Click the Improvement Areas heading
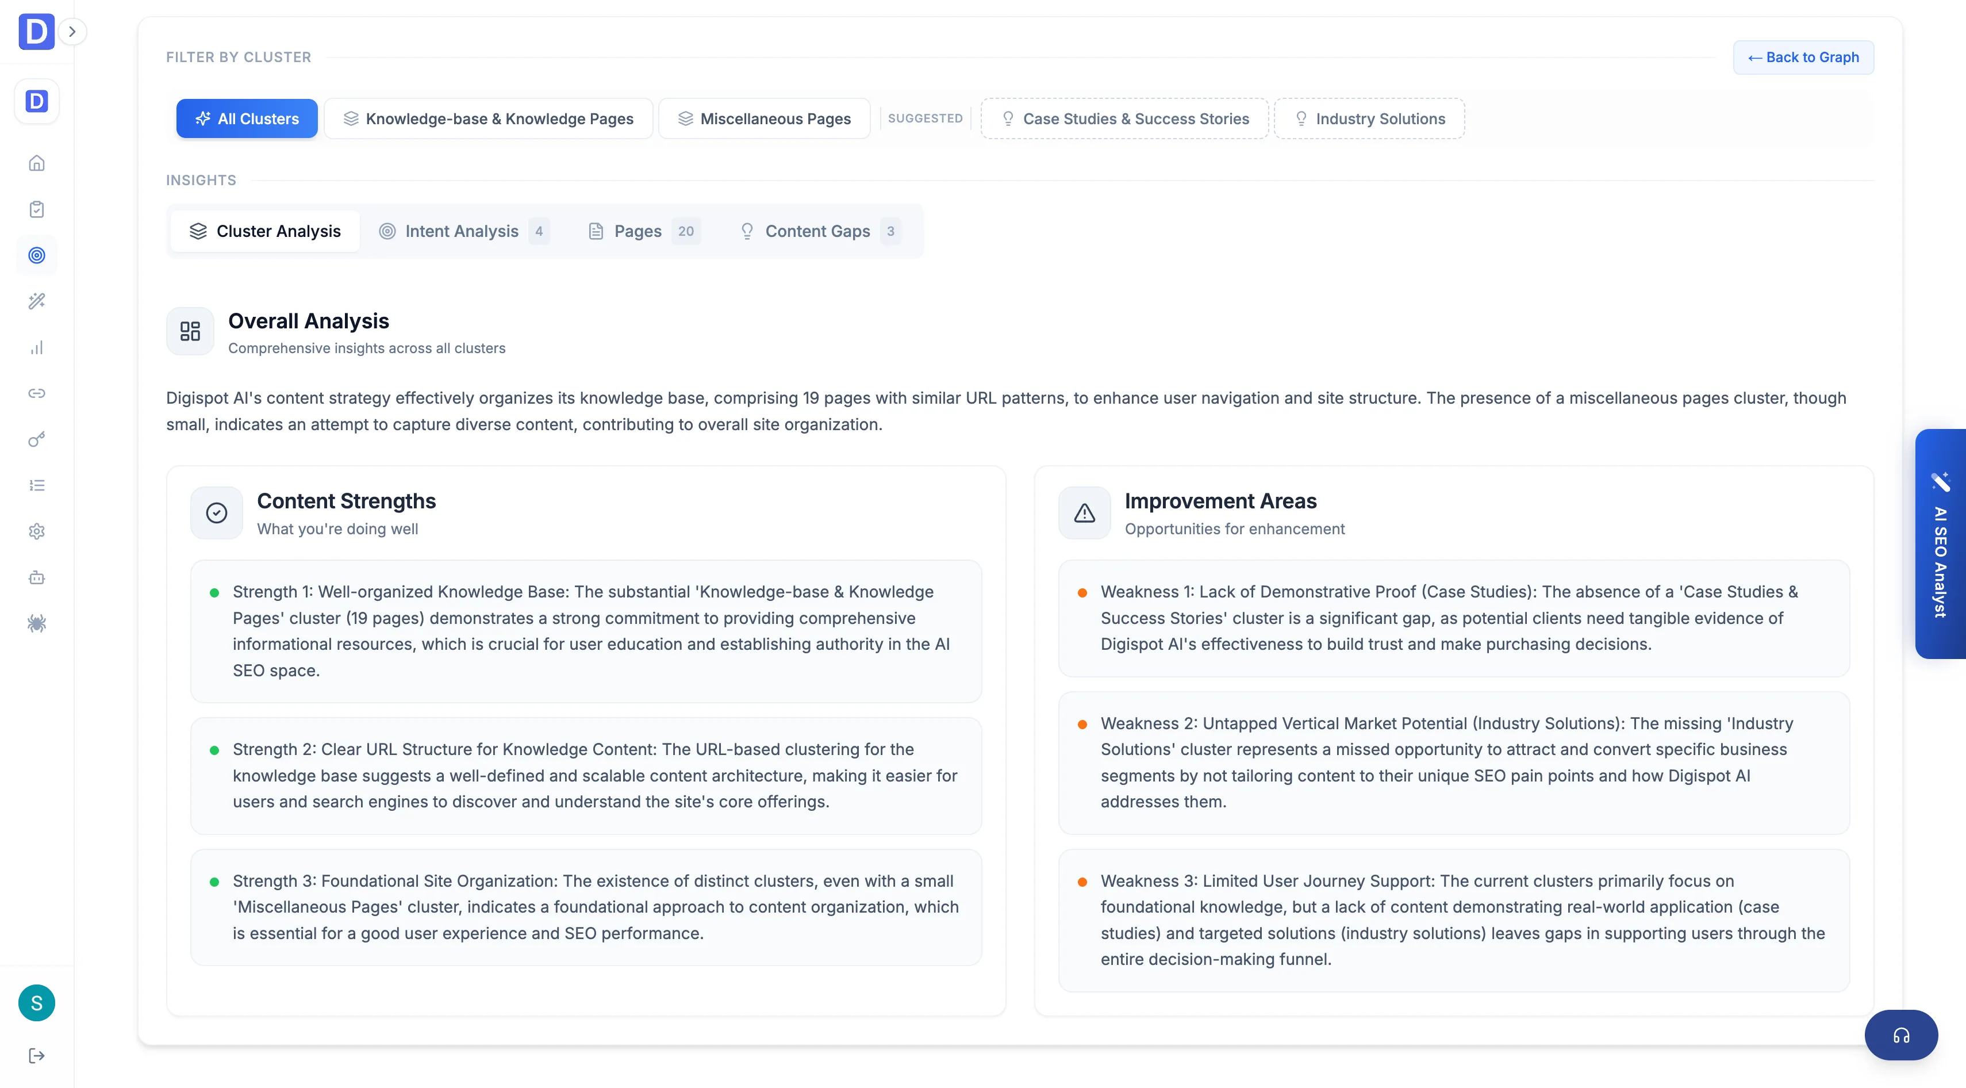Viewport: 1966px width, 1088px height. pos(1220,501)
